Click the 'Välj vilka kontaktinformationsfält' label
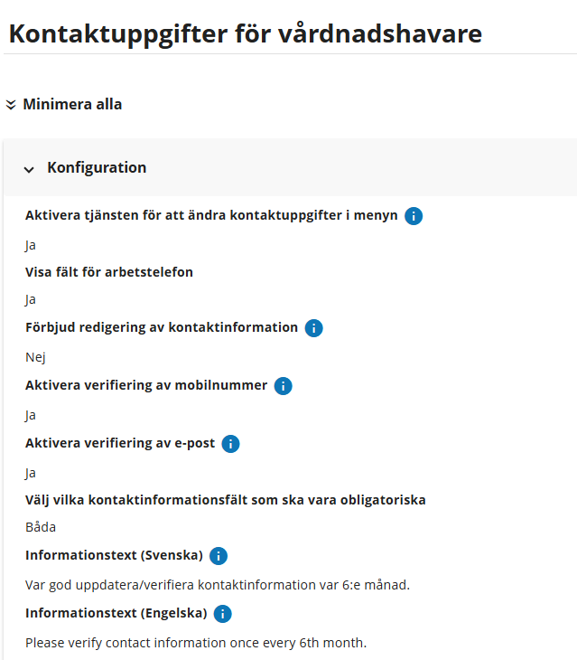The height and width of the screenshot is (660, 577). 226,499
